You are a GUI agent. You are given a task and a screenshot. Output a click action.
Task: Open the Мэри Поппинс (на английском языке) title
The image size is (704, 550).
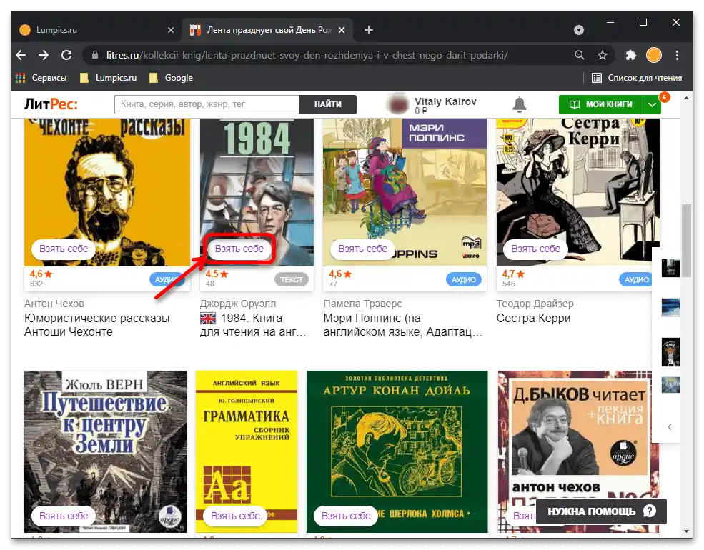tap(402, 325)
